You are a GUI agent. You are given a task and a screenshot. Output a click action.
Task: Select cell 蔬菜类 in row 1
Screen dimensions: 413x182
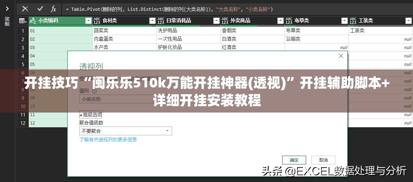pyautogui.click(x=124, y=31)
